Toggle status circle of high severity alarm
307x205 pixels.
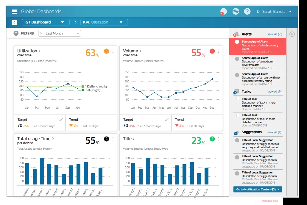tap(237, 42)
